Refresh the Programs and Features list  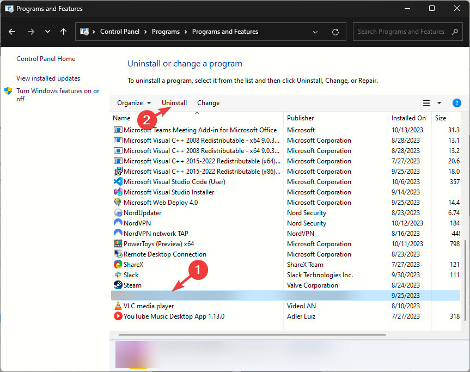tap(335, 32)
